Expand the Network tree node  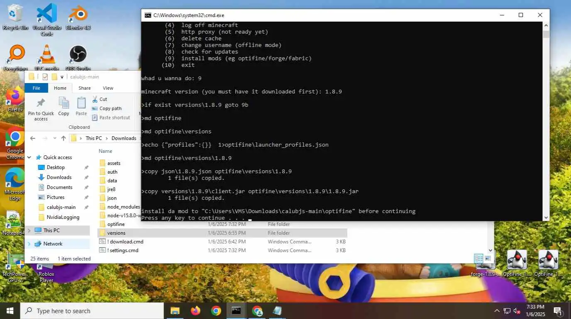pos(29,244)
